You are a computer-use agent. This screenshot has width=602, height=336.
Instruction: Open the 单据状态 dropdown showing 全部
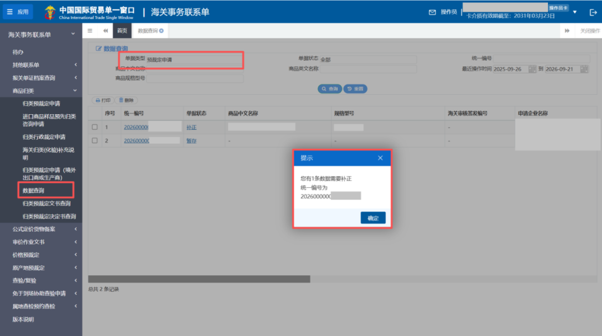click(368, 60)
